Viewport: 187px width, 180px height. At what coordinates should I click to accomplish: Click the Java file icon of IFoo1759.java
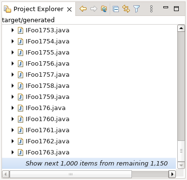point(20,97)
